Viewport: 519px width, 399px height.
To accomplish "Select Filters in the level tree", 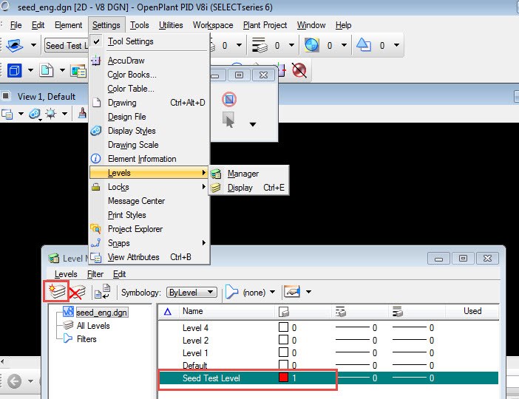I will pos(86,339).
